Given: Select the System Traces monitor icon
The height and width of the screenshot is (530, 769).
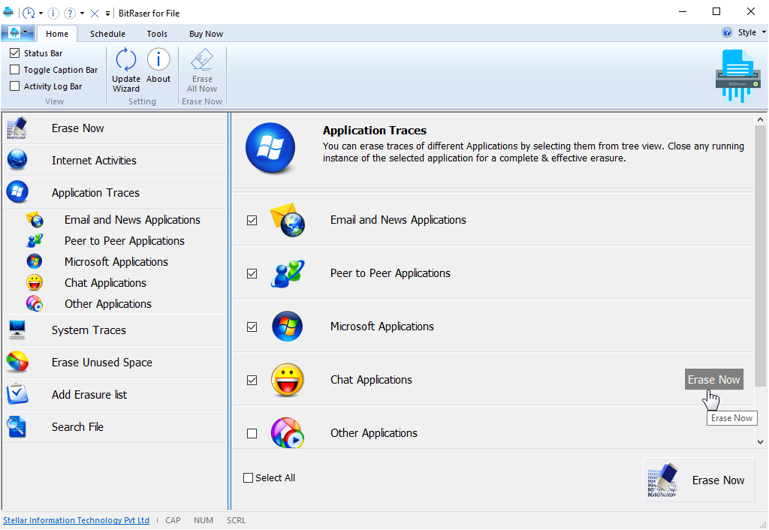Looking at the screenshot, I should (17, 330).
